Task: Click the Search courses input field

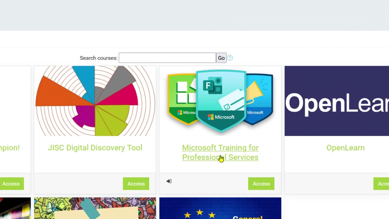Action: coord(167,58)
